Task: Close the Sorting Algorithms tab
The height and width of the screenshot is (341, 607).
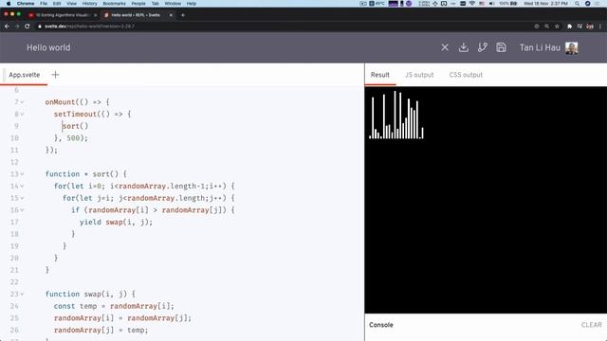Action: point(95,15)
